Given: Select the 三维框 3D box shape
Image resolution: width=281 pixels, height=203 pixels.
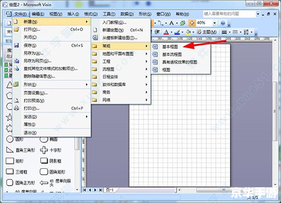Looking at the screenshot, I should [16, 172].
